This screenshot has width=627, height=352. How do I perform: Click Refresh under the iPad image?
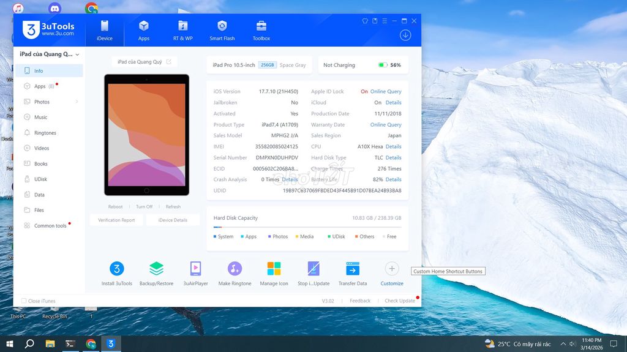pos(173,207)
